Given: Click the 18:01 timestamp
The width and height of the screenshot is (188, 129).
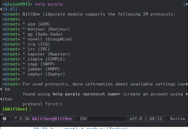Looking at the screenshot, I should pos(9,9).
